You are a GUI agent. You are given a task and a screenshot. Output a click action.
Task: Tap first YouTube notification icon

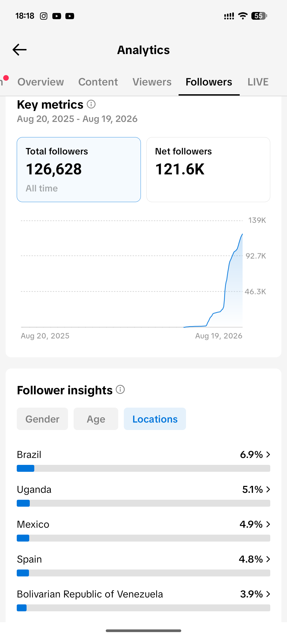click(57, 16)
